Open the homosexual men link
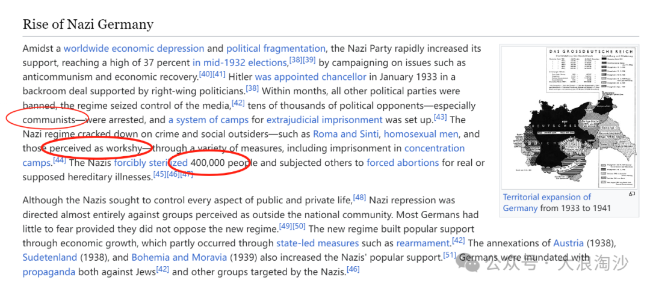 point(421,134)
